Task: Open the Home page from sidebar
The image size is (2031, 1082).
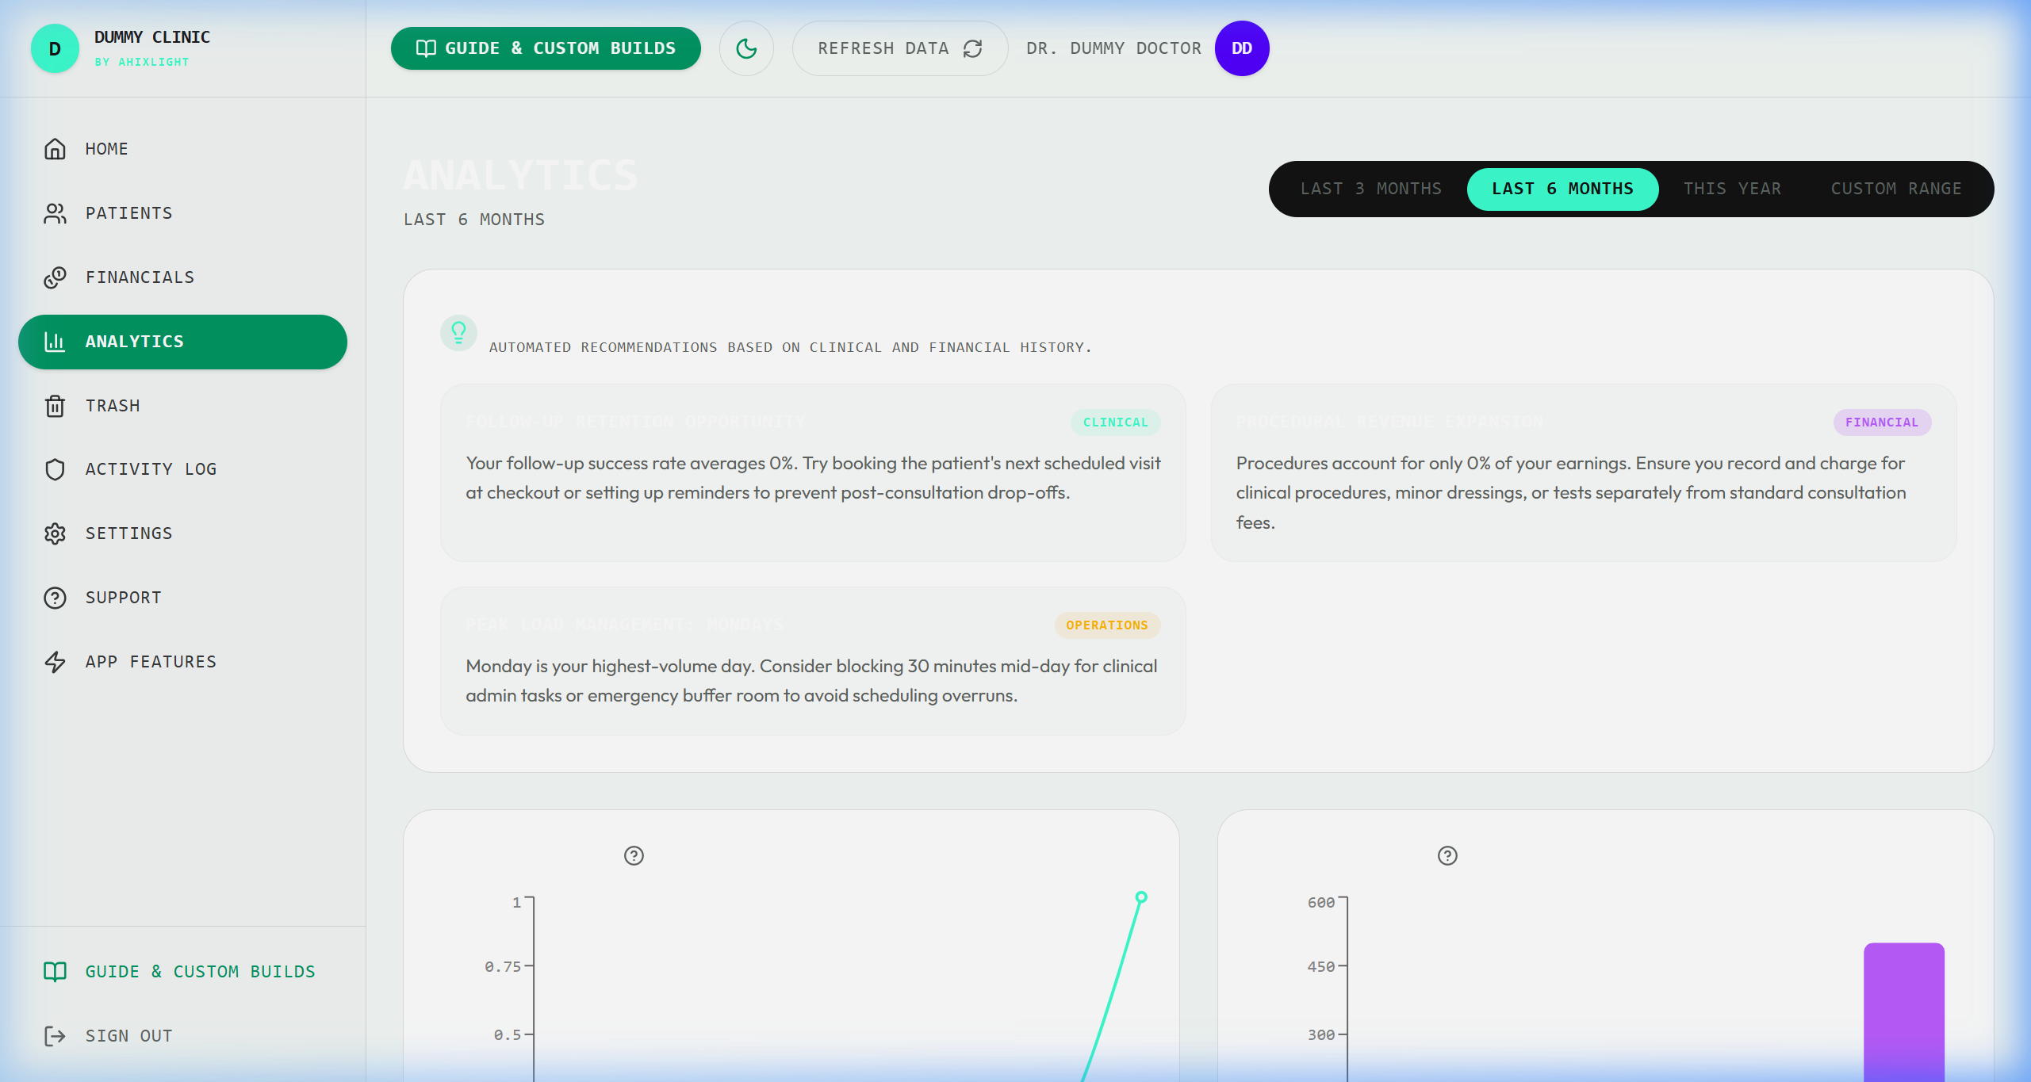Action: [182, 149]
